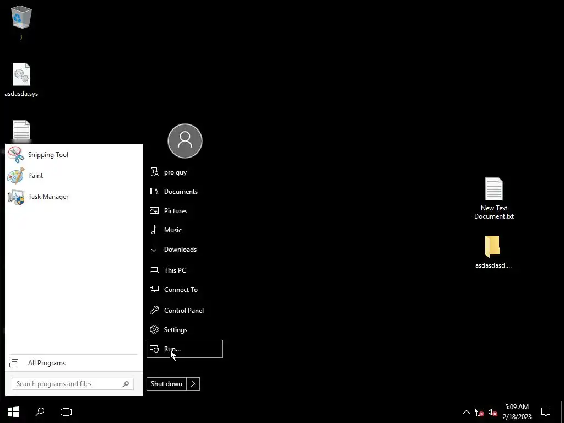Viewport: 564px width, 423px height.
Task: Show hidden system tray icons
Action: click(x=466, y=412)
